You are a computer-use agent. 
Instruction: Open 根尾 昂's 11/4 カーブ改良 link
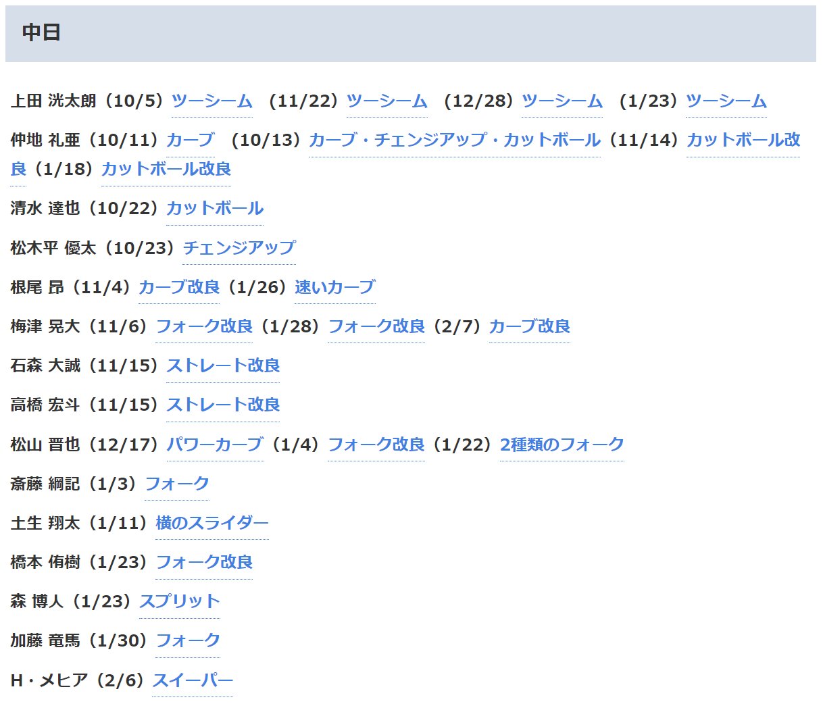point(179,287)
